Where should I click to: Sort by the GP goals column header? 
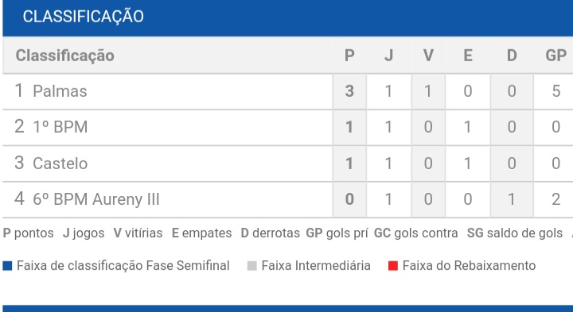[555, 56]
